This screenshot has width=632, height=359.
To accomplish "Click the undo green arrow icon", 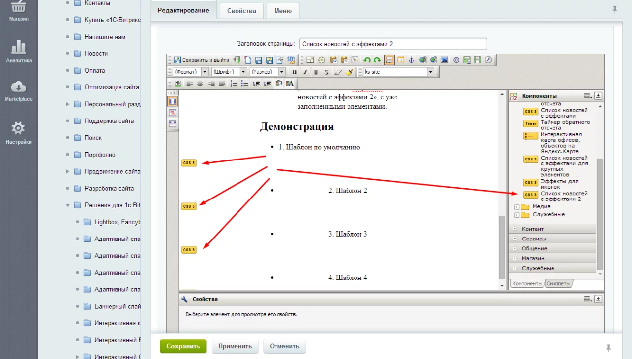I will pos(367,60).
